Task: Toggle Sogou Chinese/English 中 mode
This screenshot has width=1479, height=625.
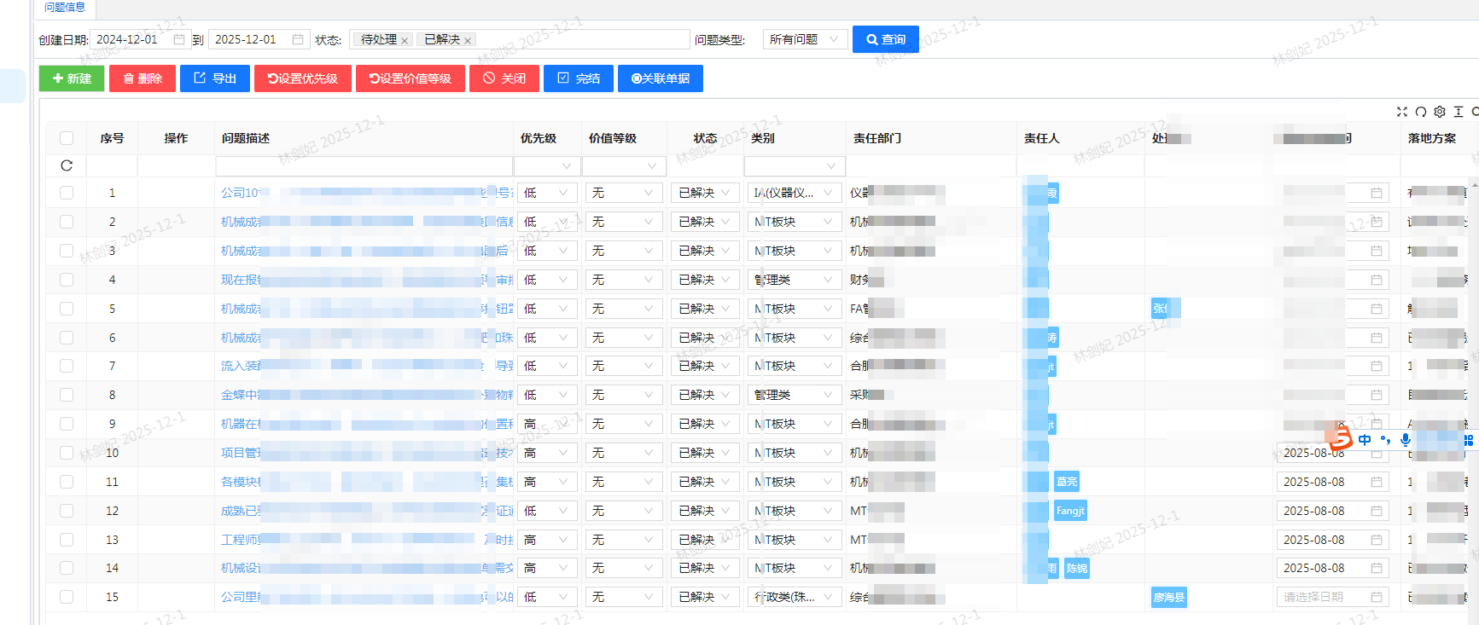Action: (x=1365, y=440)
